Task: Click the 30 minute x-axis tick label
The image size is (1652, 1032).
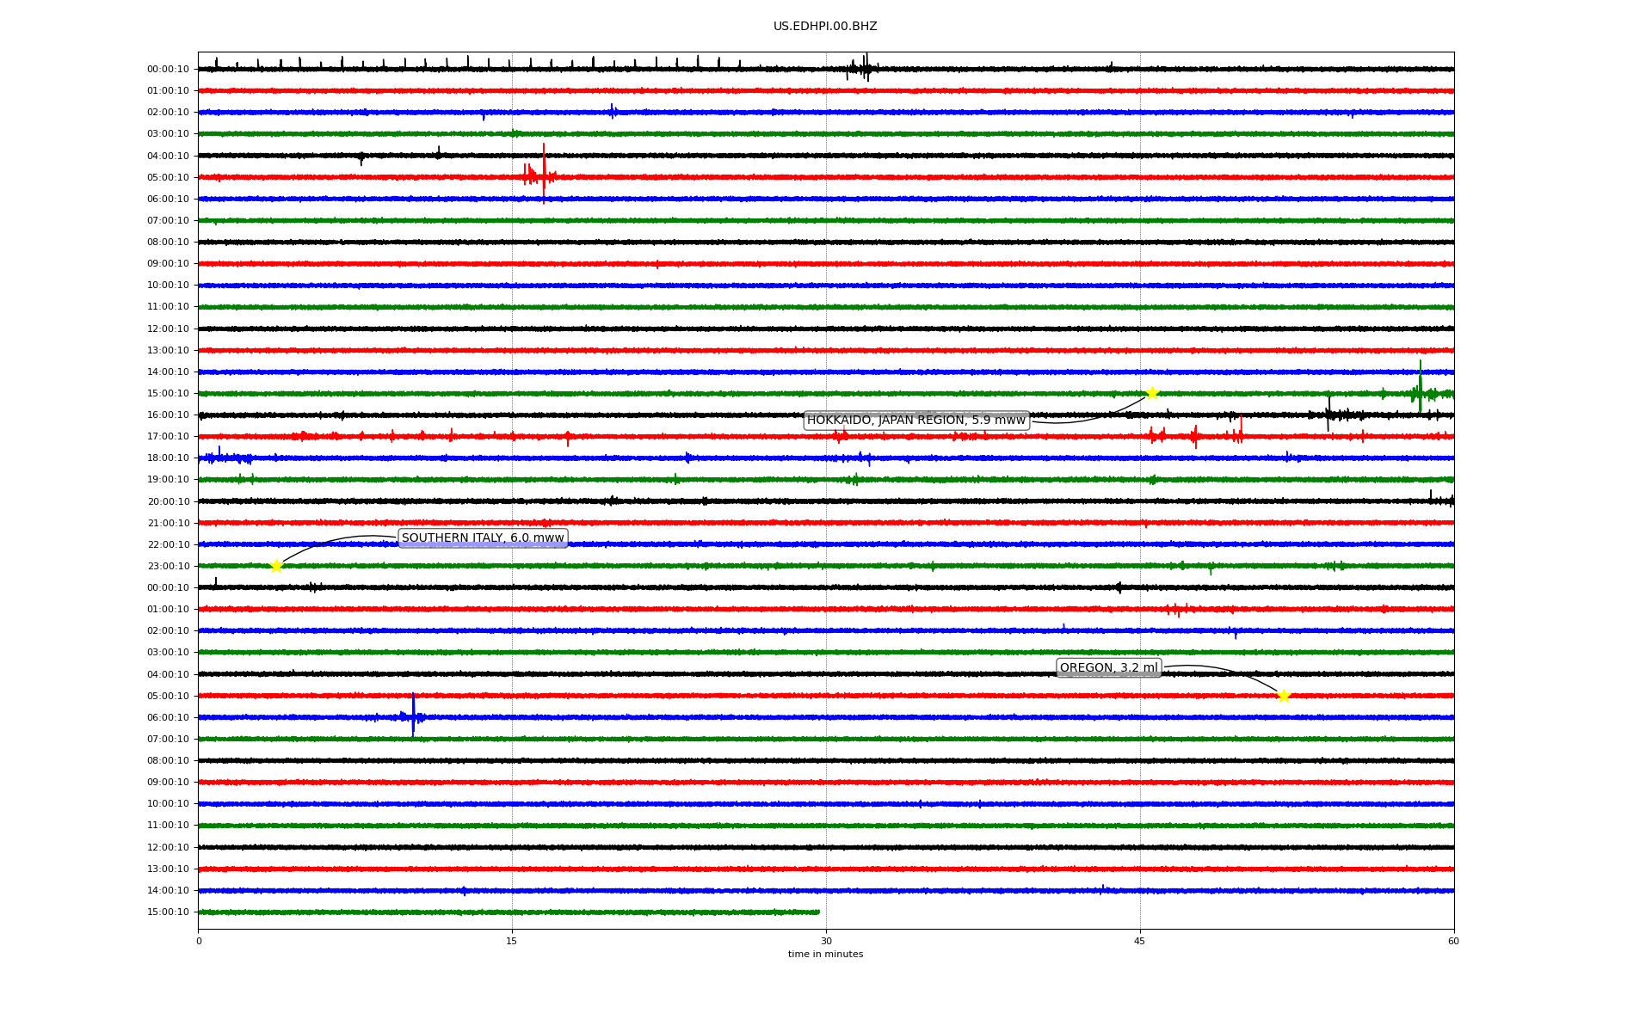Action: [826, 941]
